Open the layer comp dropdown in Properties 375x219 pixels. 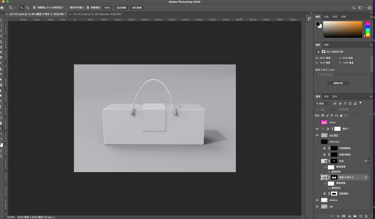tap(342, 75)
